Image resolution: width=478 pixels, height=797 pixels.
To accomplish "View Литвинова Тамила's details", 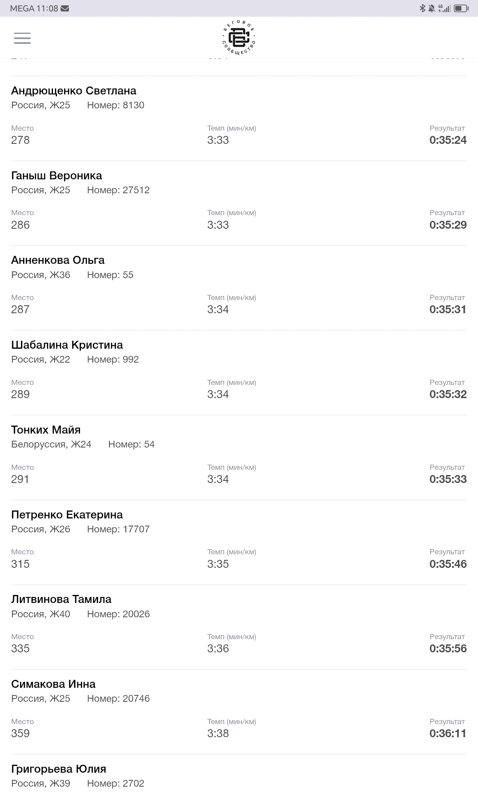I will coord(61,599).
